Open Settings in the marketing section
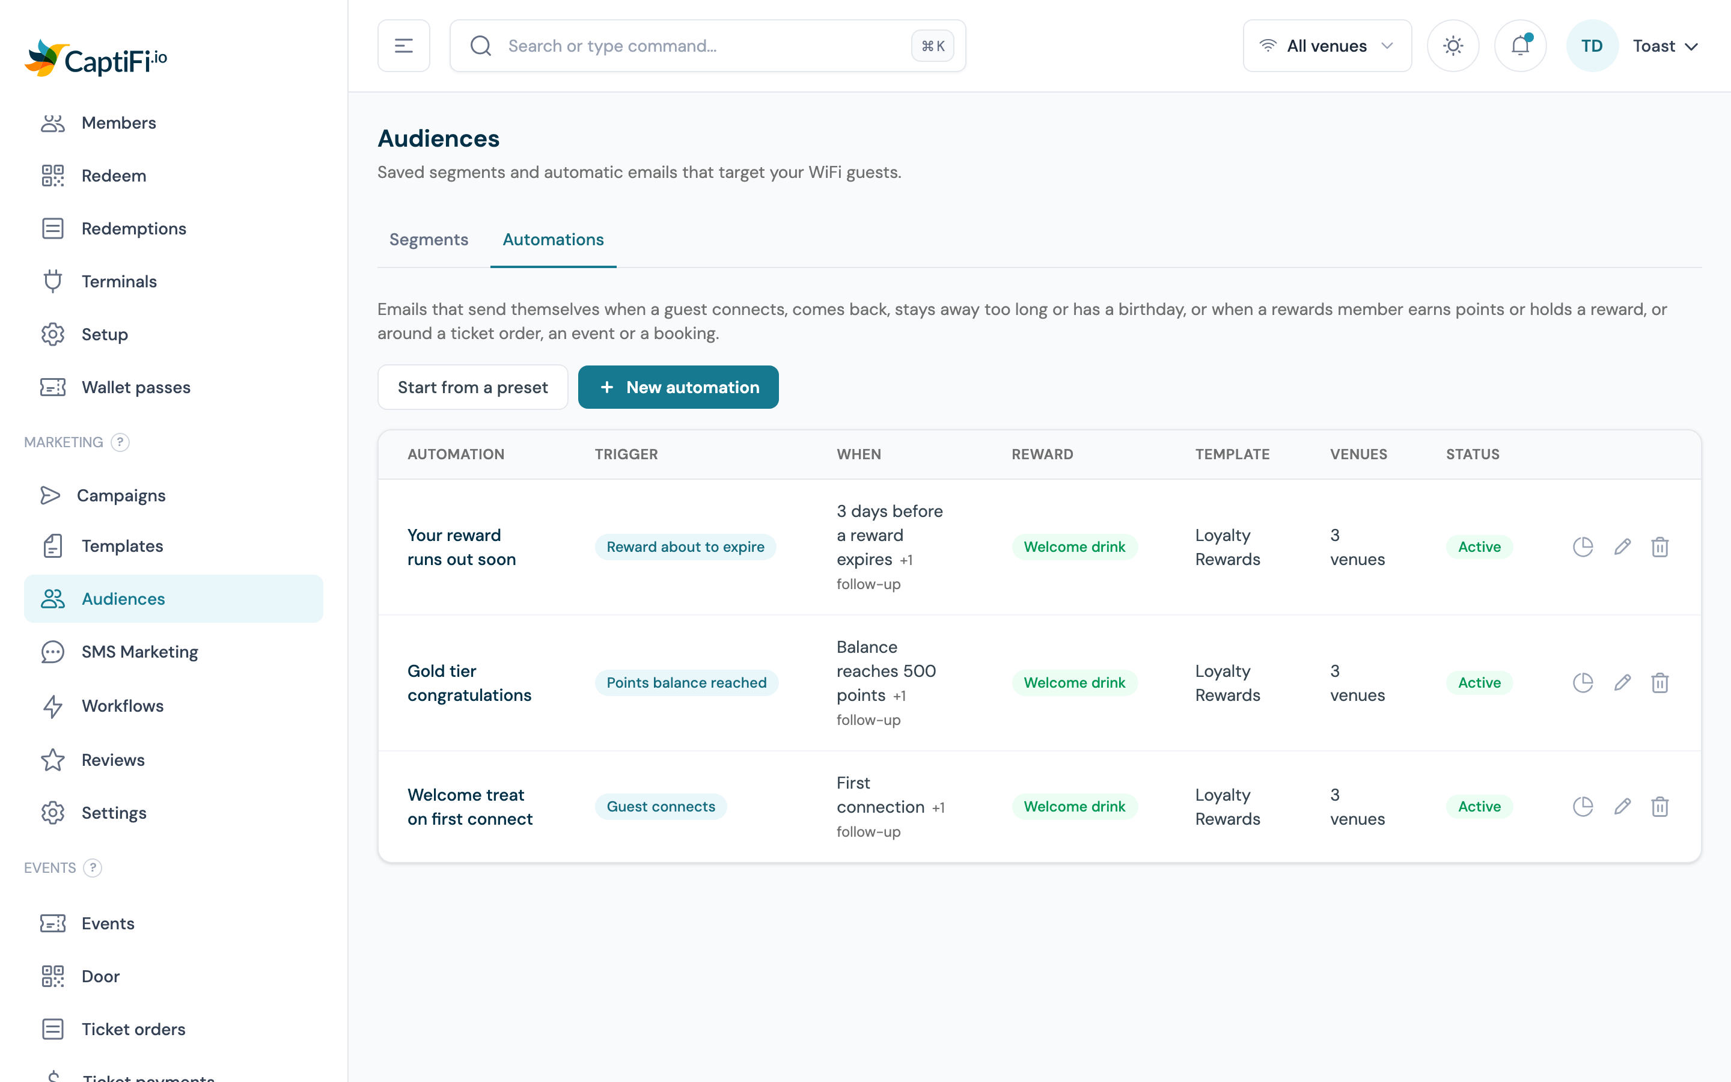The height and width of the screenshot is (1082, 1731). click(x=173, y=813)
